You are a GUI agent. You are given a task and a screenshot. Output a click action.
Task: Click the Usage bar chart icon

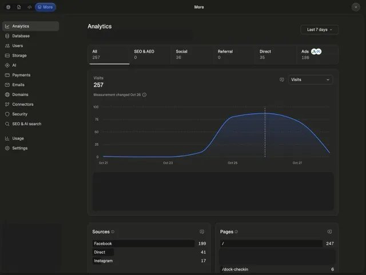(7, 138)
